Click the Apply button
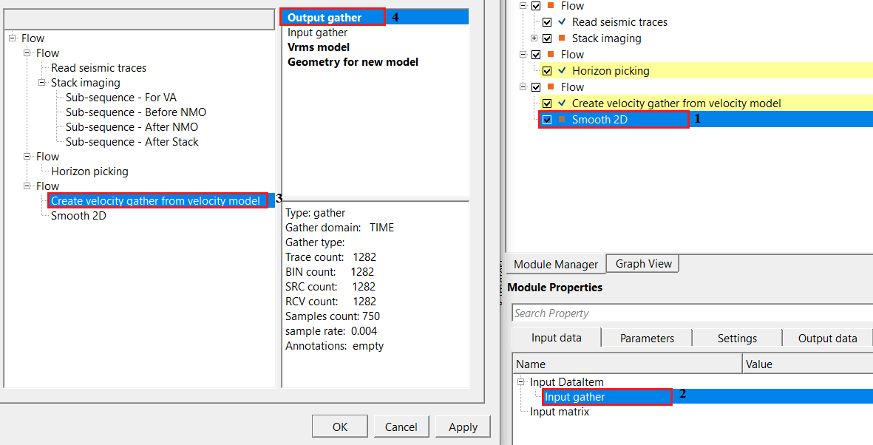The width and height of the screenshot is (873, 445). click(463, 427)
